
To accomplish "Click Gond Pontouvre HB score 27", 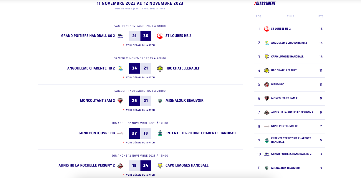I will click(135, 133).
